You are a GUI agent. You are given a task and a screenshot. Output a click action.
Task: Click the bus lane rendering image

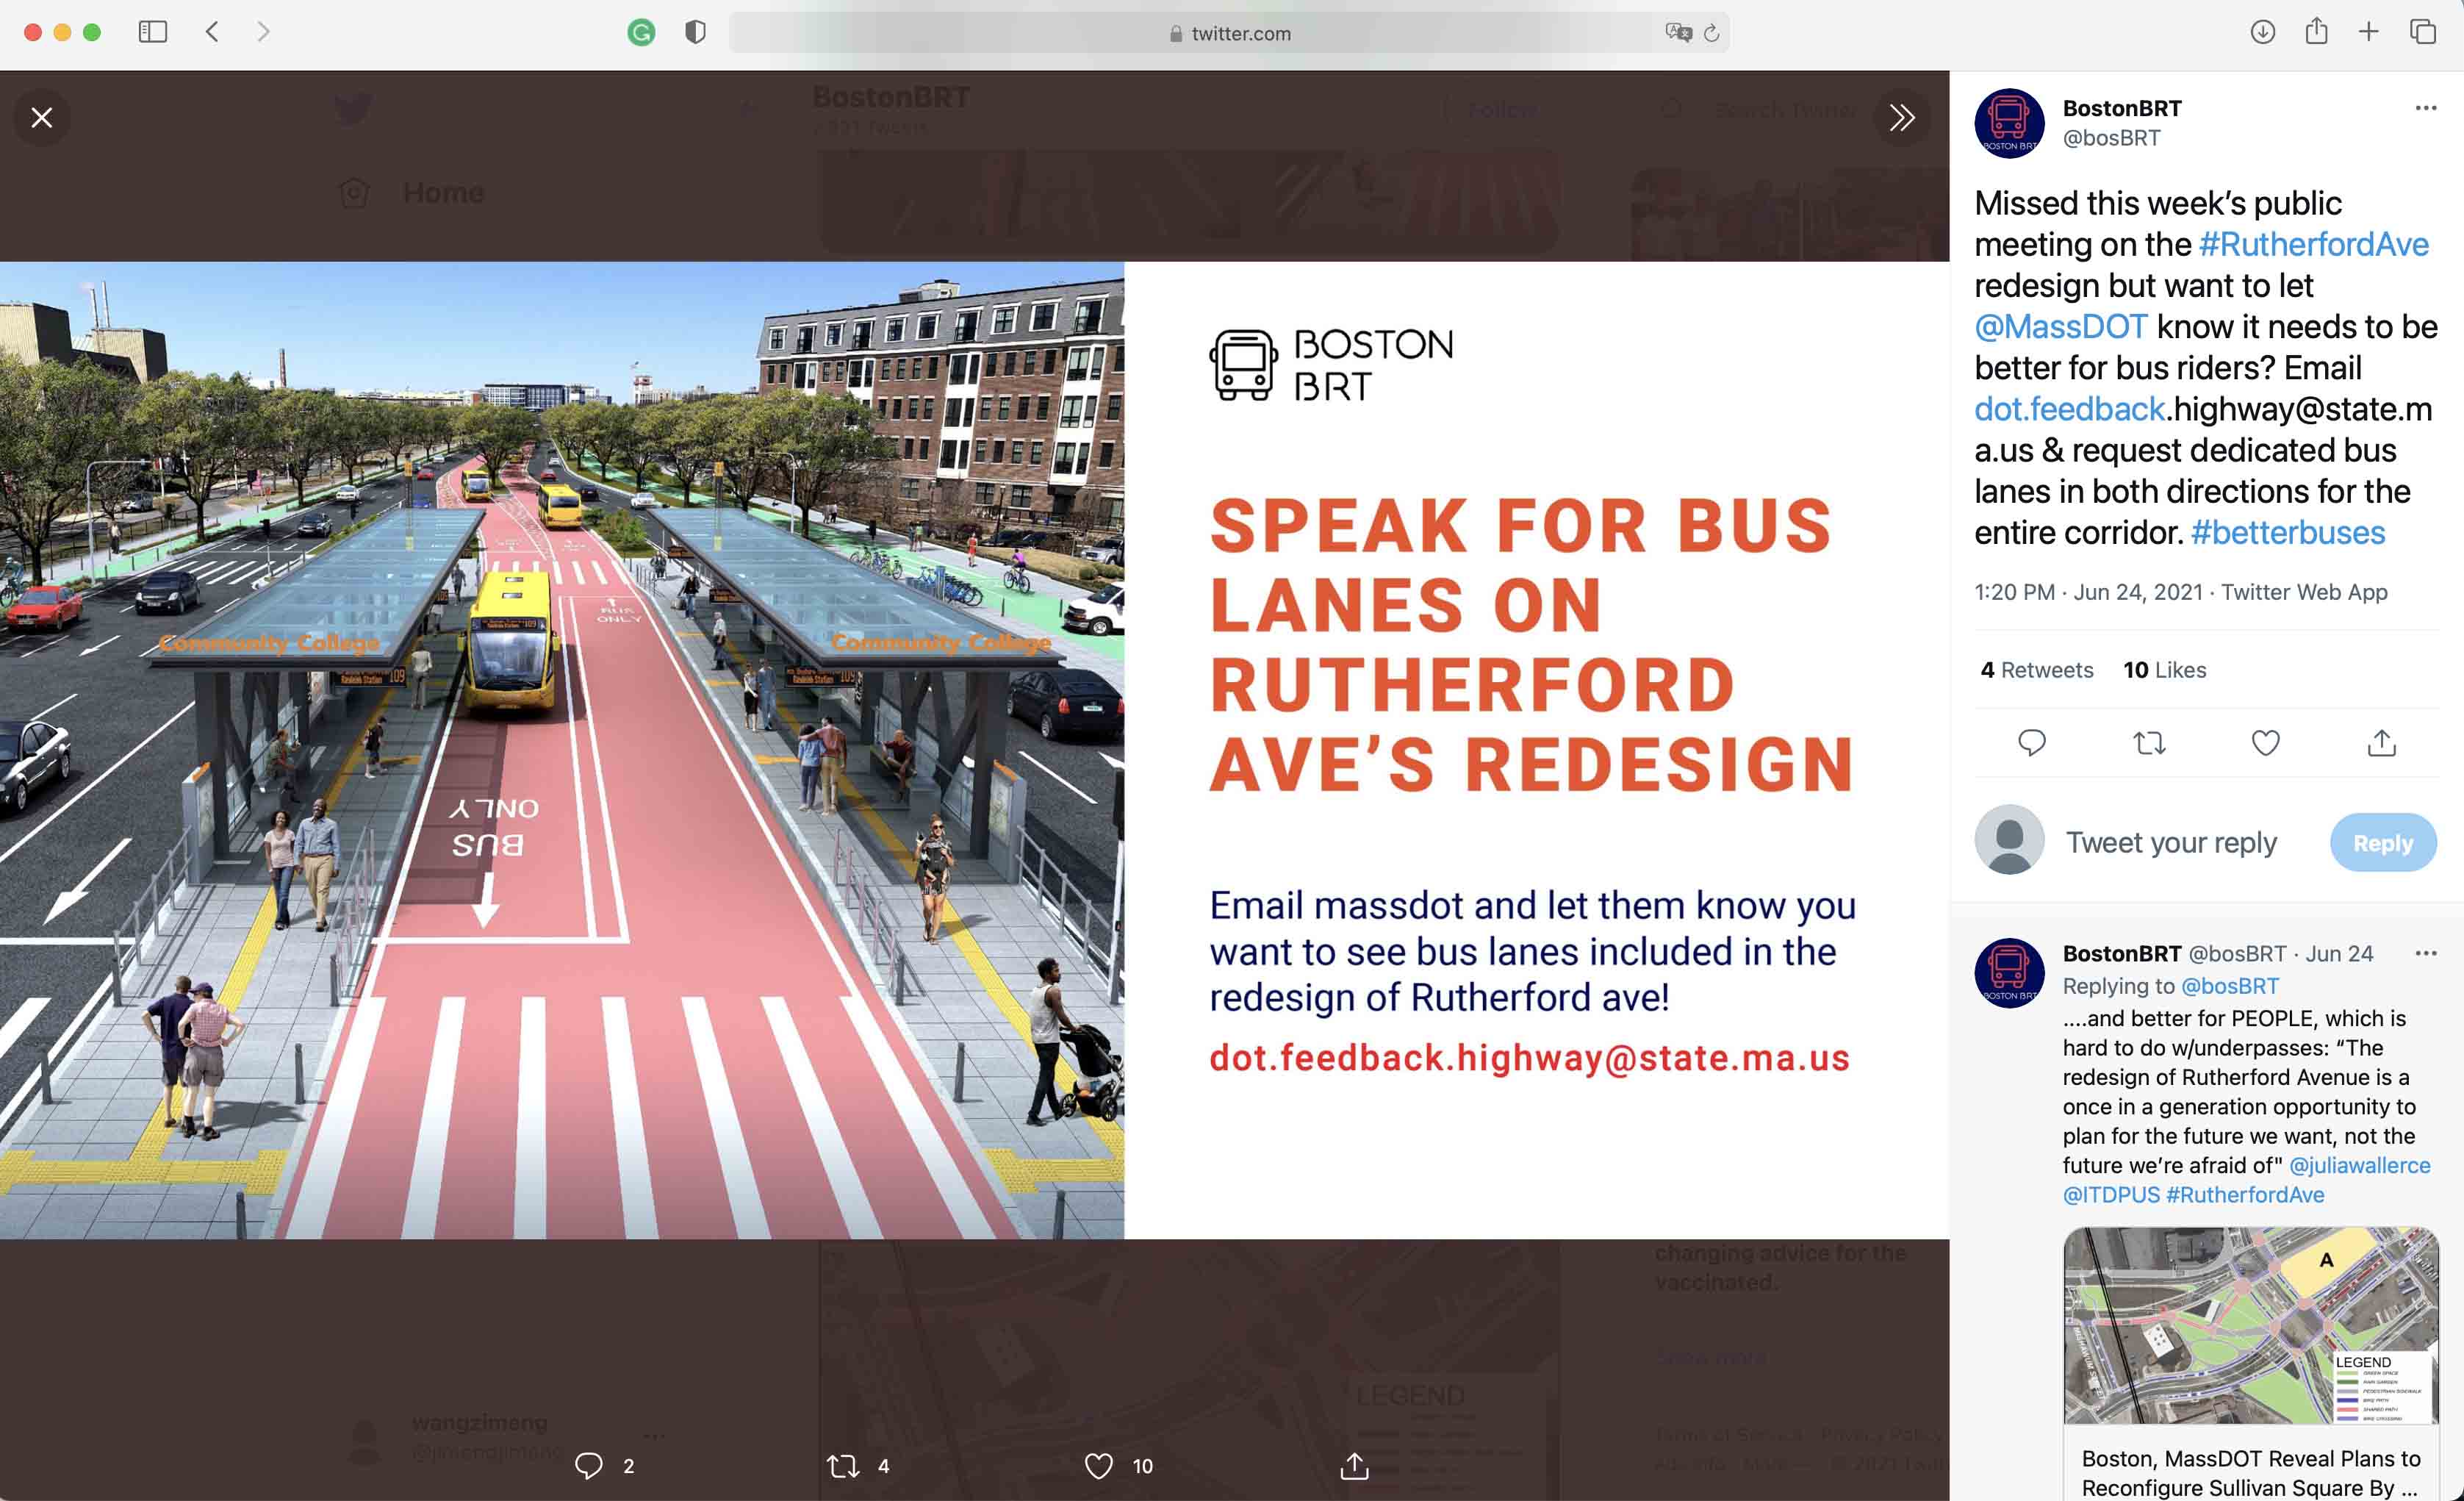pyautogui.click(x=562, y=750)
